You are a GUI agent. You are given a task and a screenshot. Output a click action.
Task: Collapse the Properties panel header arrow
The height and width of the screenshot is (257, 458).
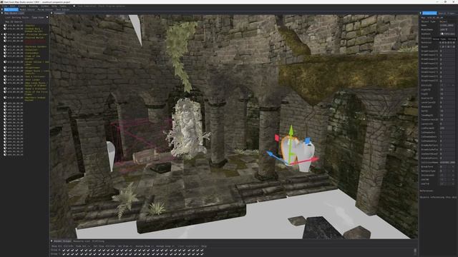421,13
